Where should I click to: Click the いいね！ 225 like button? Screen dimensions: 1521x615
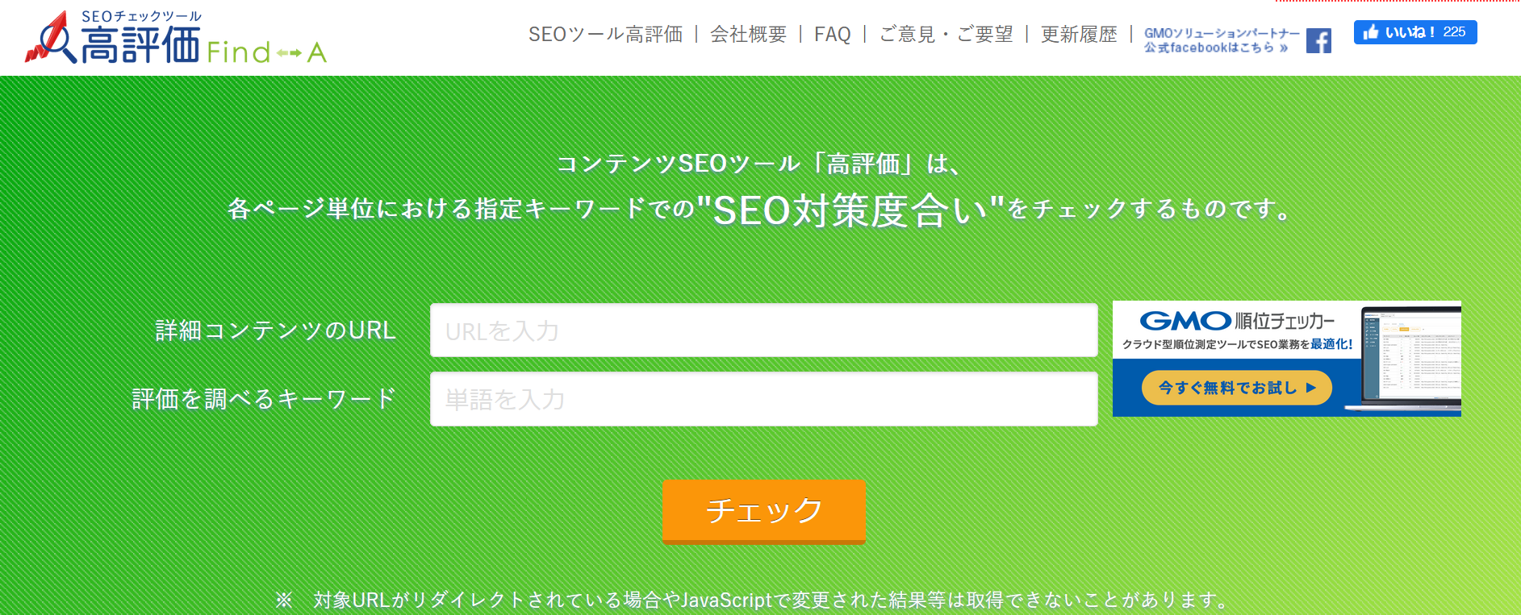point(1415,32)
